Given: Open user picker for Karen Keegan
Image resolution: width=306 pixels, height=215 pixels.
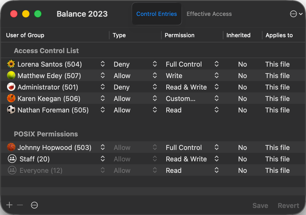Looking at the screenshot, I should click(x=103, y=98).
